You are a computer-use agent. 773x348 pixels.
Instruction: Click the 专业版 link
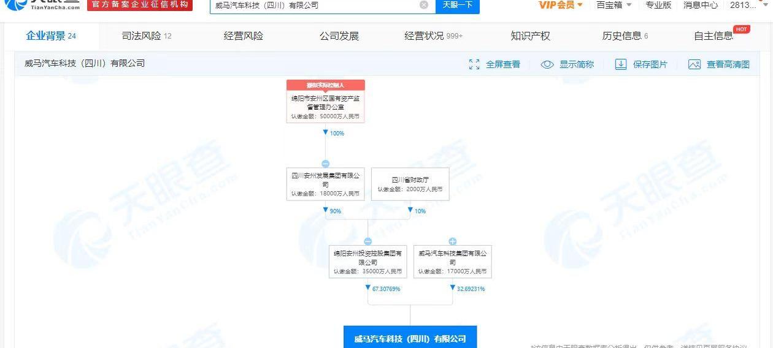point(658,5)
